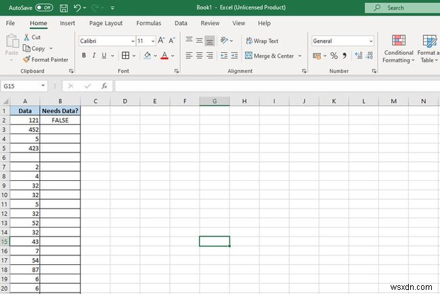Switch to the Data tab

coord(181,23)
